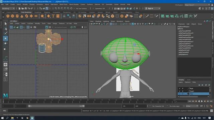Click New Scene icon on status line

click(x=19, y=8)
